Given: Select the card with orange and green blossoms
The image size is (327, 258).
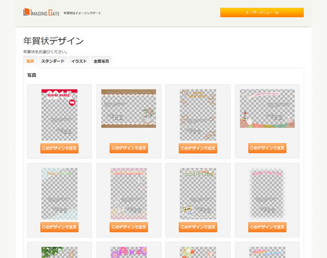Looking at the screenshot, I should pos(198,252).
